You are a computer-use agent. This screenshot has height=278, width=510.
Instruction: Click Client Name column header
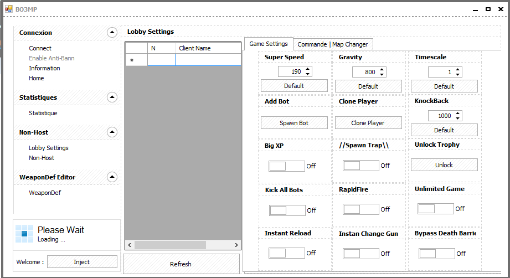(x=208, y=48)
